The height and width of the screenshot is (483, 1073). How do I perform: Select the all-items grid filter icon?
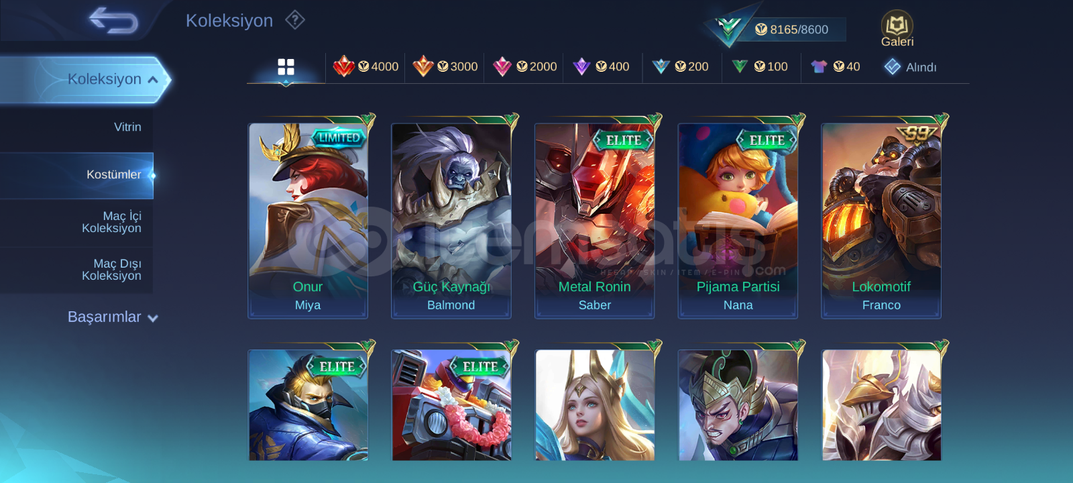point(286,66)
